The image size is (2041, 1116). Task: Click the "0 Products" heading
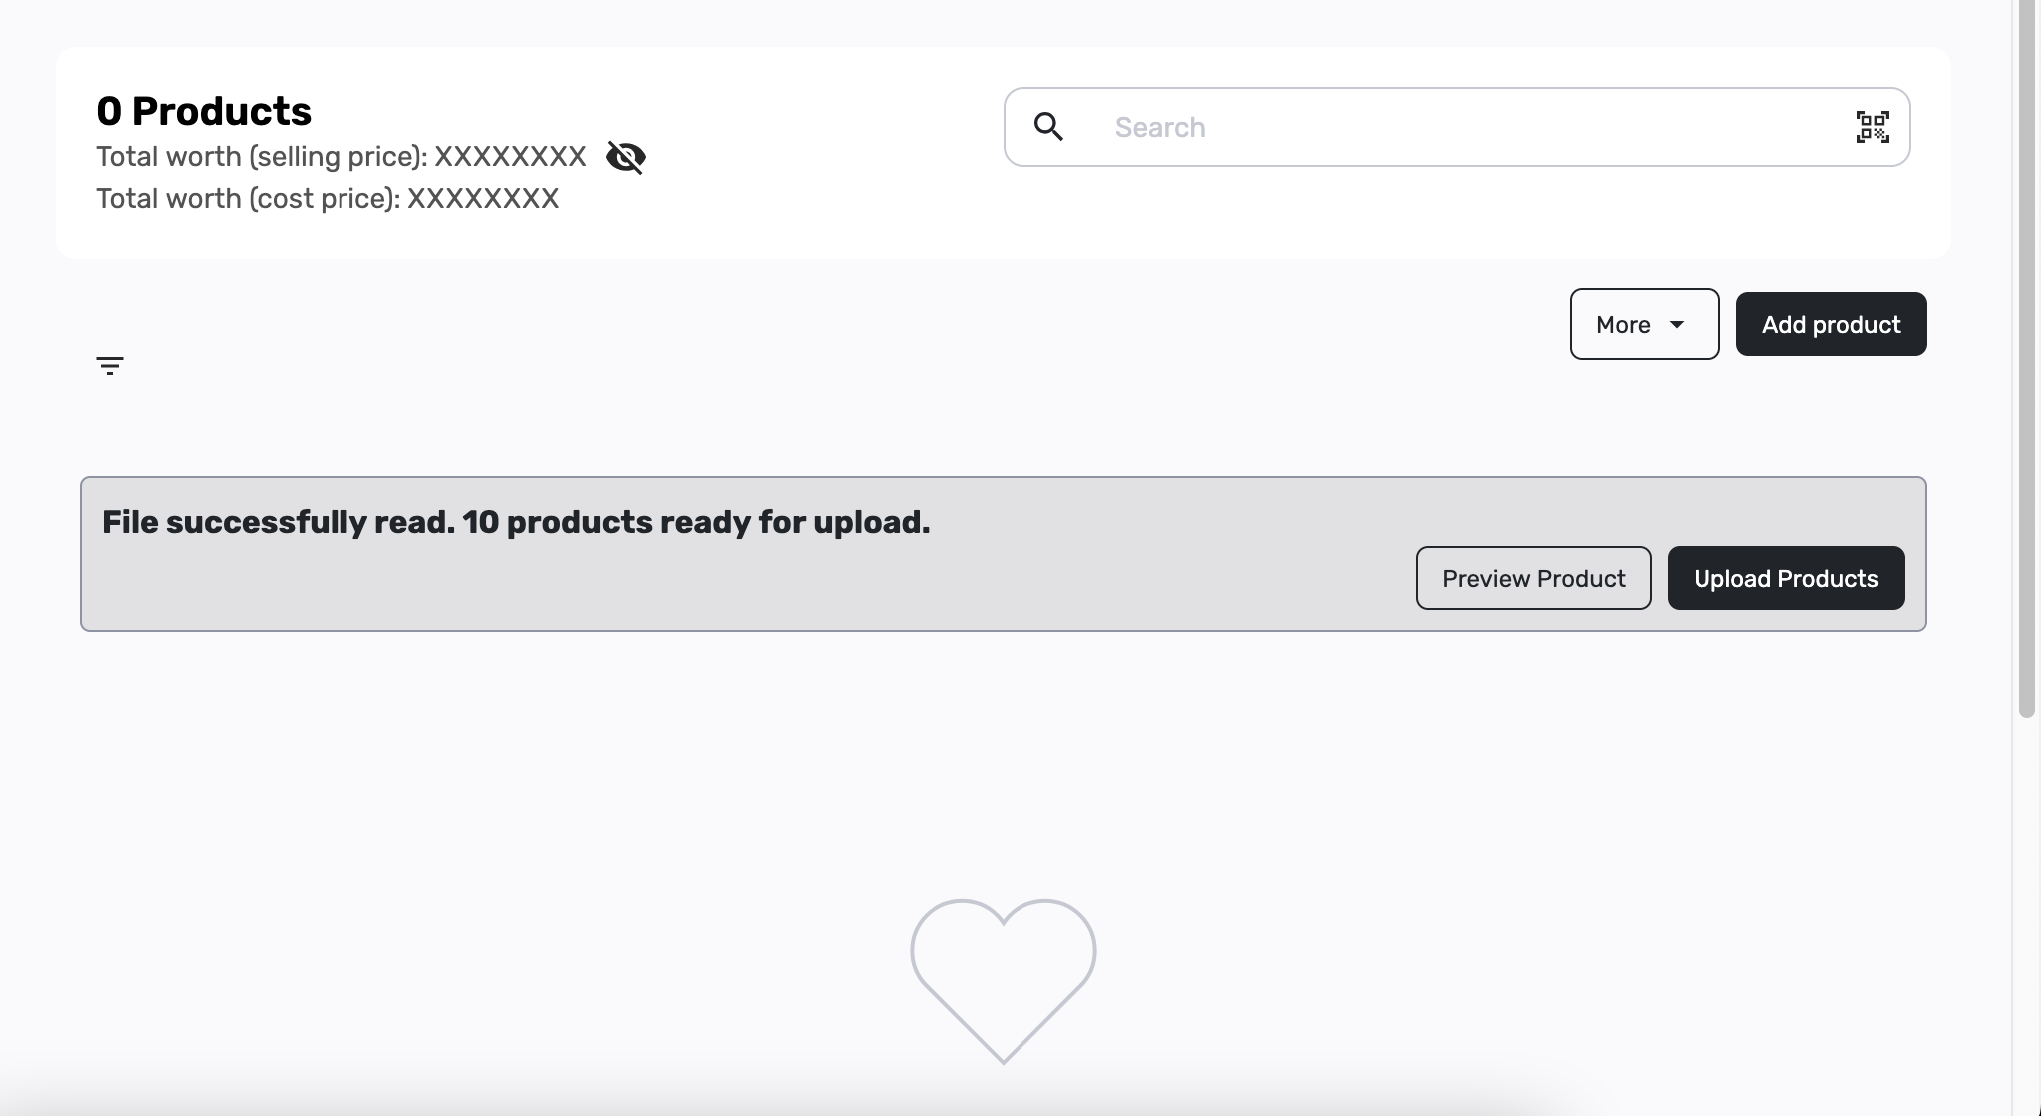[204, 111]
